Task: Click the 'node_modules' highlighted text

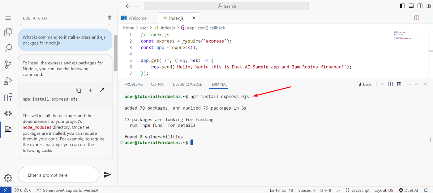Action: pos(37,127)
